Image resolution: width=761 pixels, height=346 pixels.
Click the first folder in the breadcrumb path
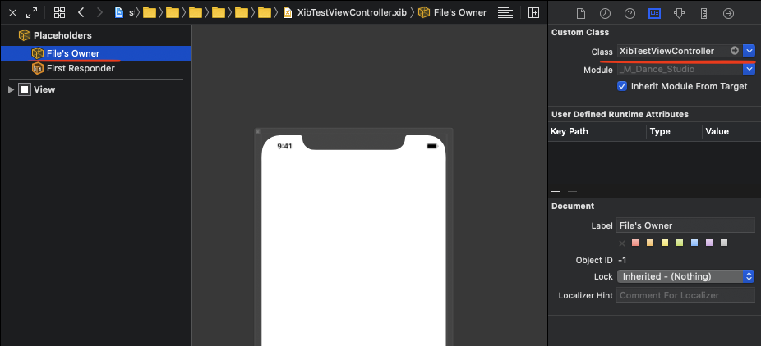[x=150, y=12]
